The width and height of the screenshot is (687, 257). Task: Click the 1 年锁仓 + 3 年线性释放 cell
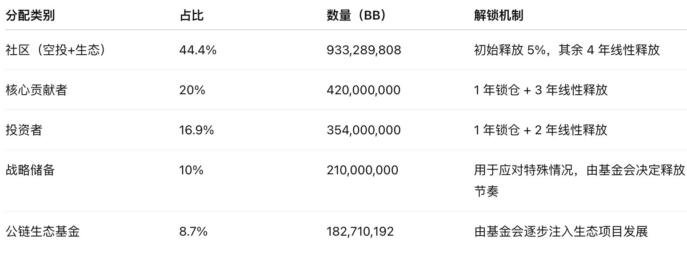pyautogui.click(x=540, y=90)
